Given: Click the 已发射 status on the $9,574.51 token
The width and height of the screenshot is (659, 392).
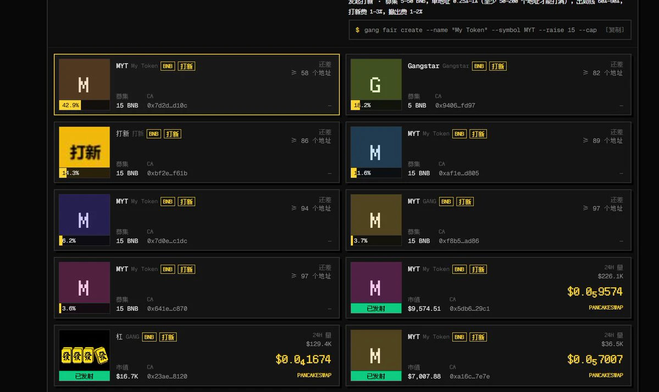Looking at the screenshot, I should [x=376, y=309].
